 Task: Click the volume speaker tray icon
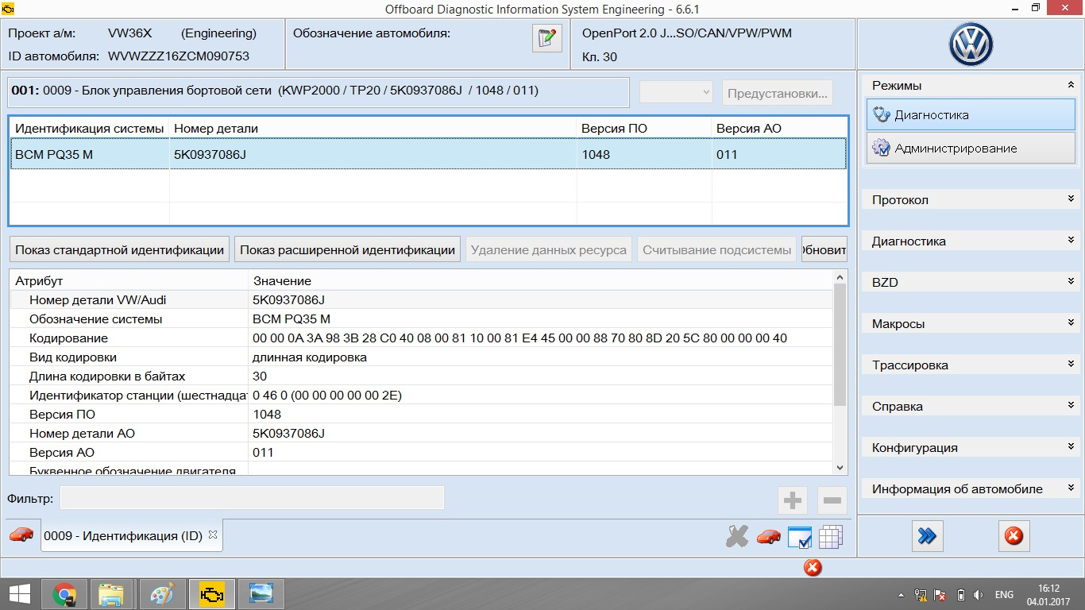(979, 594)
